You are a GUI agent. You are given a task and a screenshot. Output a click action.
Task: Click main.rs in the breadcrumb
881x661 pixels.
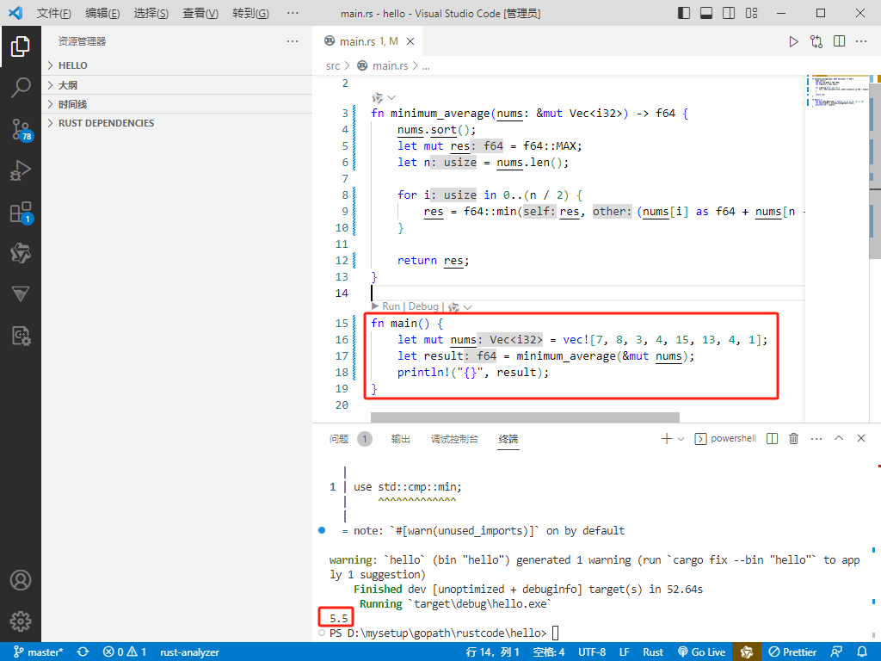click(x=390, y=65)
